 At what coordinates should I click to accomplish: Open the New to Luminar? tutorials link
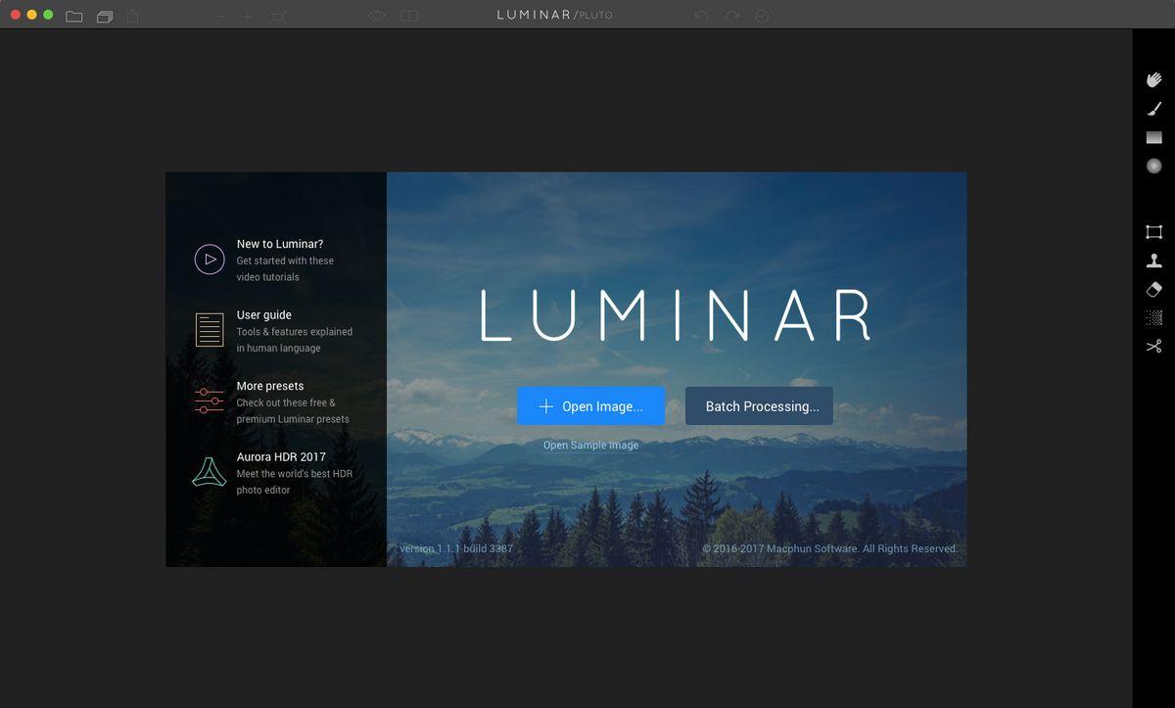click(280, 245)
